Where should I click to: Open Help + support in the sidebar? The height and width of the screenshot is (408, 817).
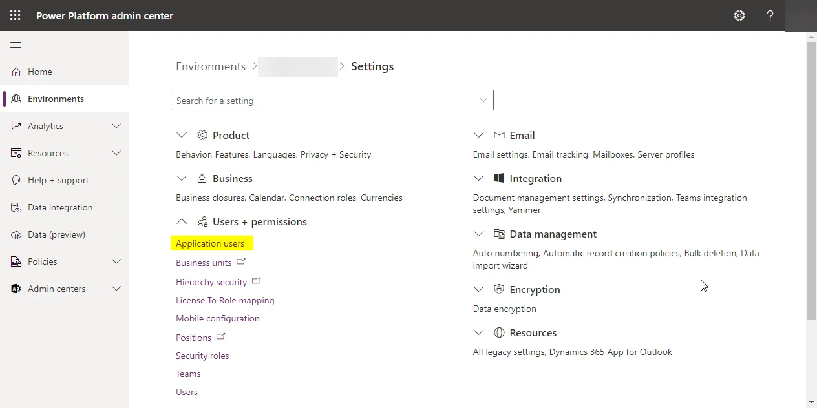[65, 180]
